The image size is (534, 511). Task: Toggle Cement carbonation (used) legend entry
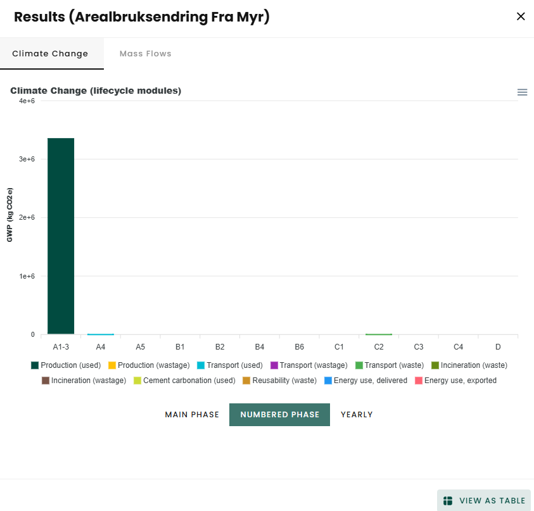(x=184, y=381)
